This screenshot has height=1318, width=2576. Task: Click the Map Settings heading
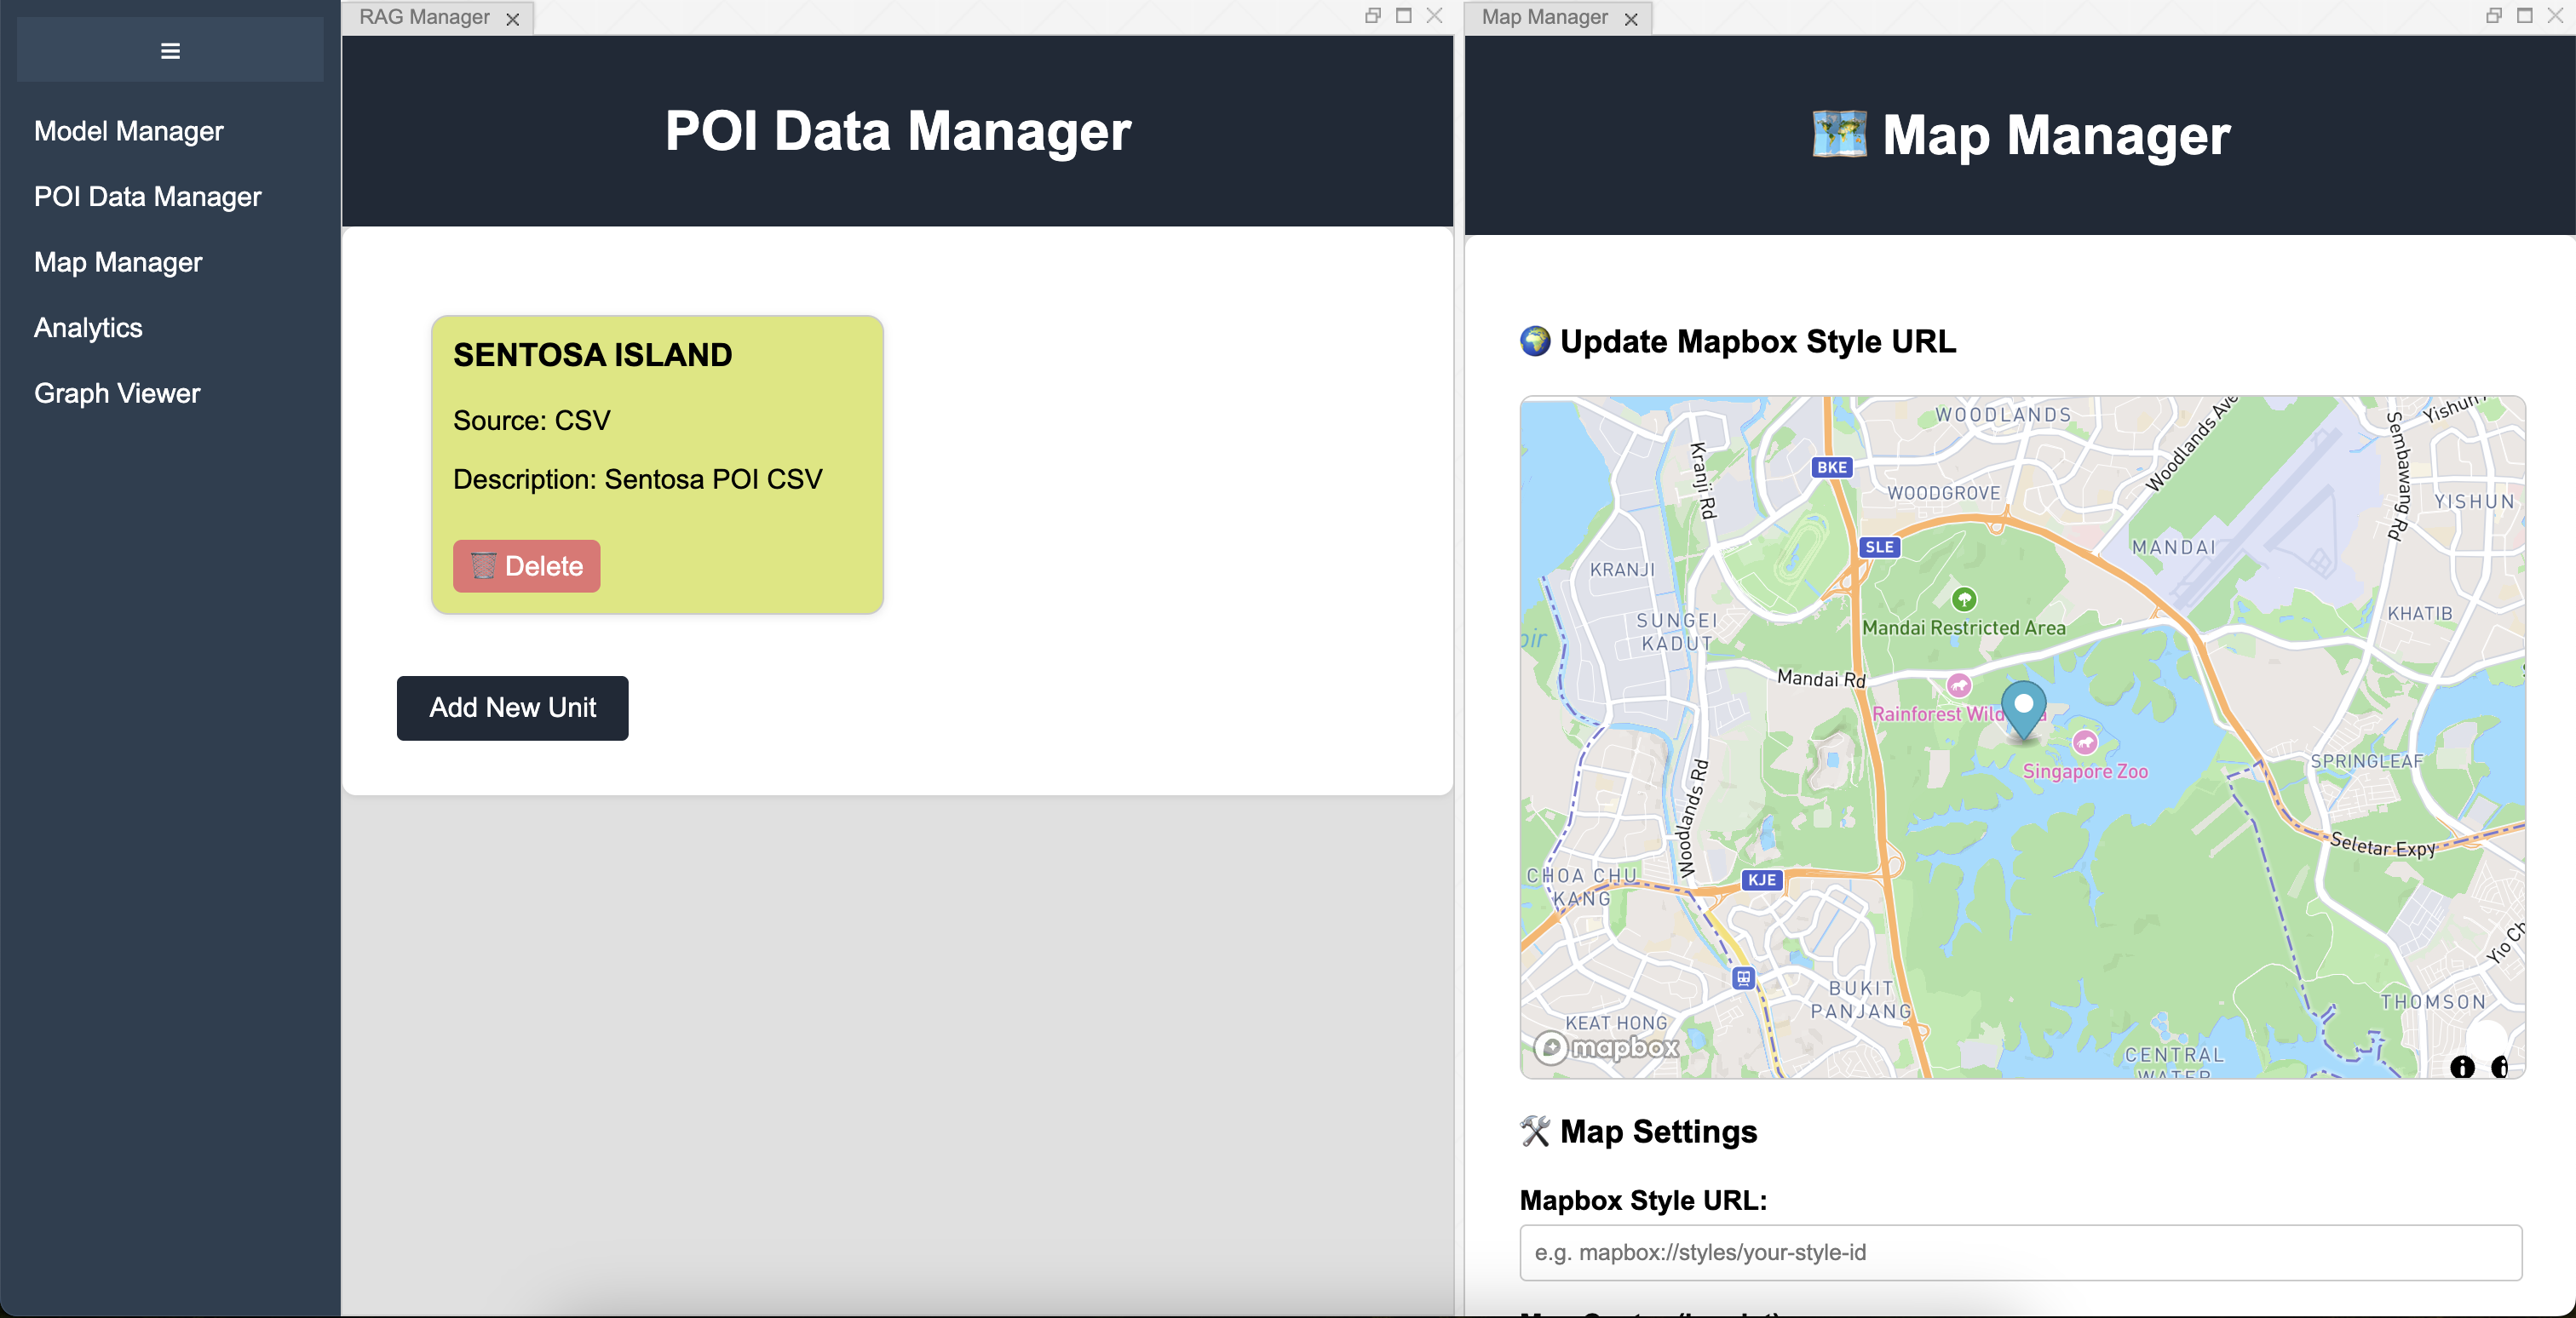(1658, 1132)
